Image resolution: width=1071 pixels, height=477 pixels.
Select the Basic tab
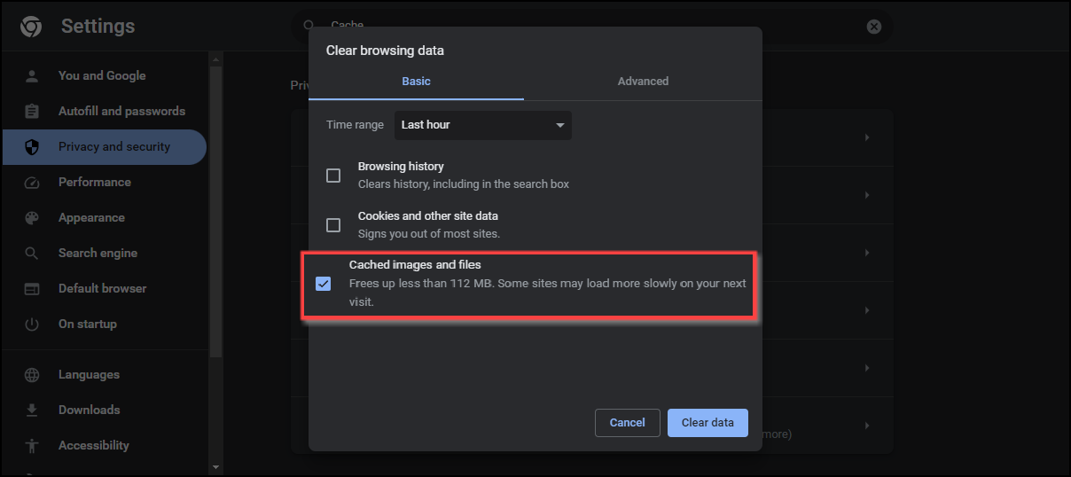coord(416,82)
